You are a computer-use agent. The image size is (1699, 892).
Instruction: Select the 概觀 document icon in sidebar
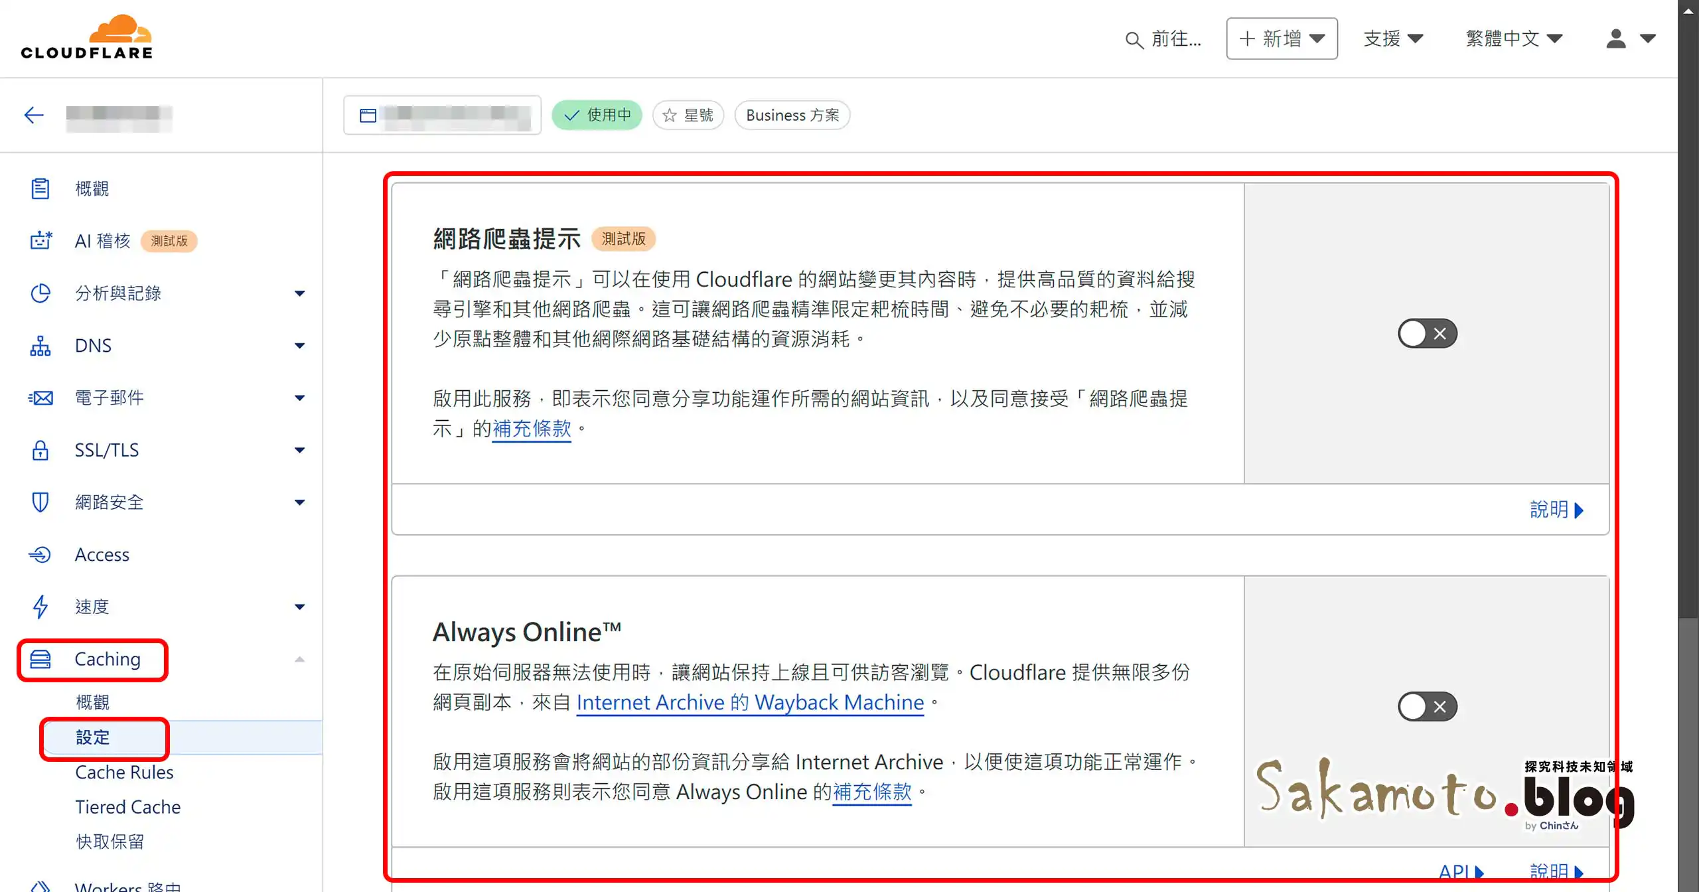pyautogui.click(x=41, y=188)
